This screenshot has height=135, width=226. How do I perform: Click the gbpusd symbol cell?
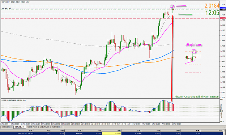point(73,134)
